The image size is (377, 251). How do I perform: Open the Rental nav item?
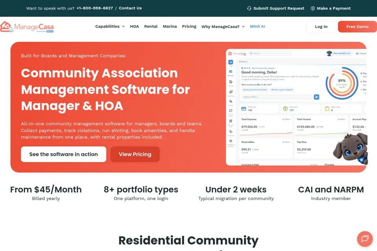pos(151,26)
